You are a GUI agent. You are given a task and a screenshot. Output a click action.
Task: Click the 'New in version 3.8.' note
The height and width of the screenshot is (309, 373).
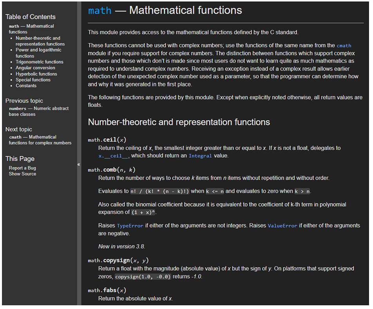(x=121, y=246)
